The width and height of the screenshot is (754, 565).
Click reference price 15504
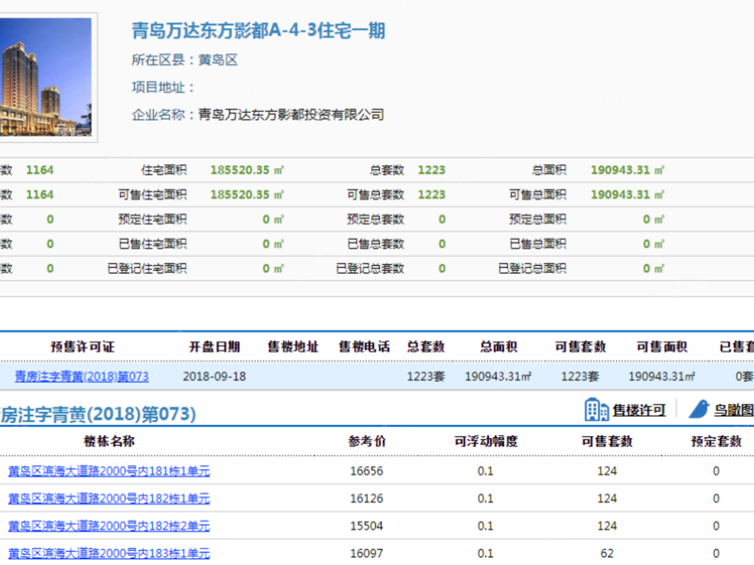point(366,526)
